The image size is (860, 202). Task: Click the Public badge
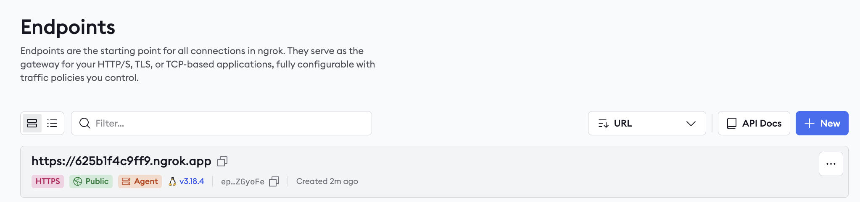(x=91, y=181)
